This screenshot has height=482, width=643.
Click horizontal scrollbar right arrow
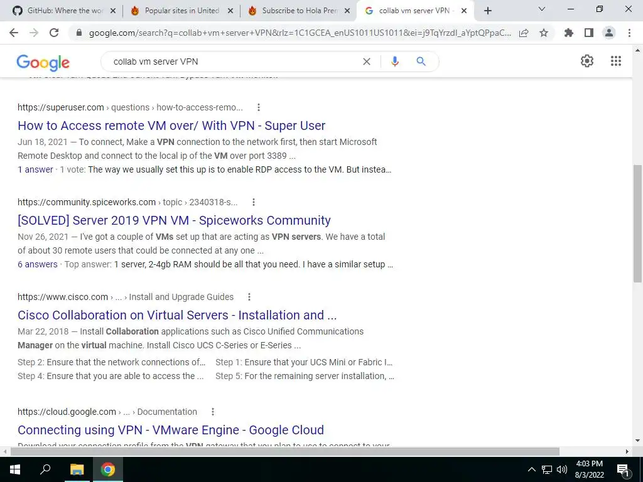pyautogui.click(x=627, y=452)
